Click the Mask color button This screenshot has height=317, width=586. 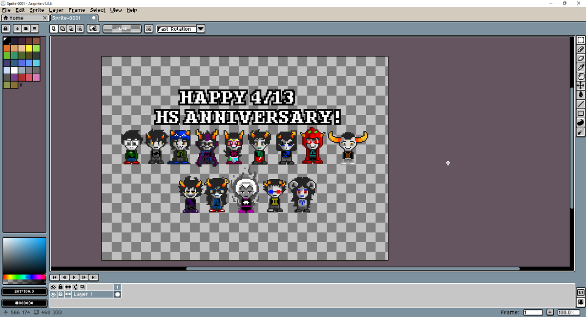click(122, 29)
